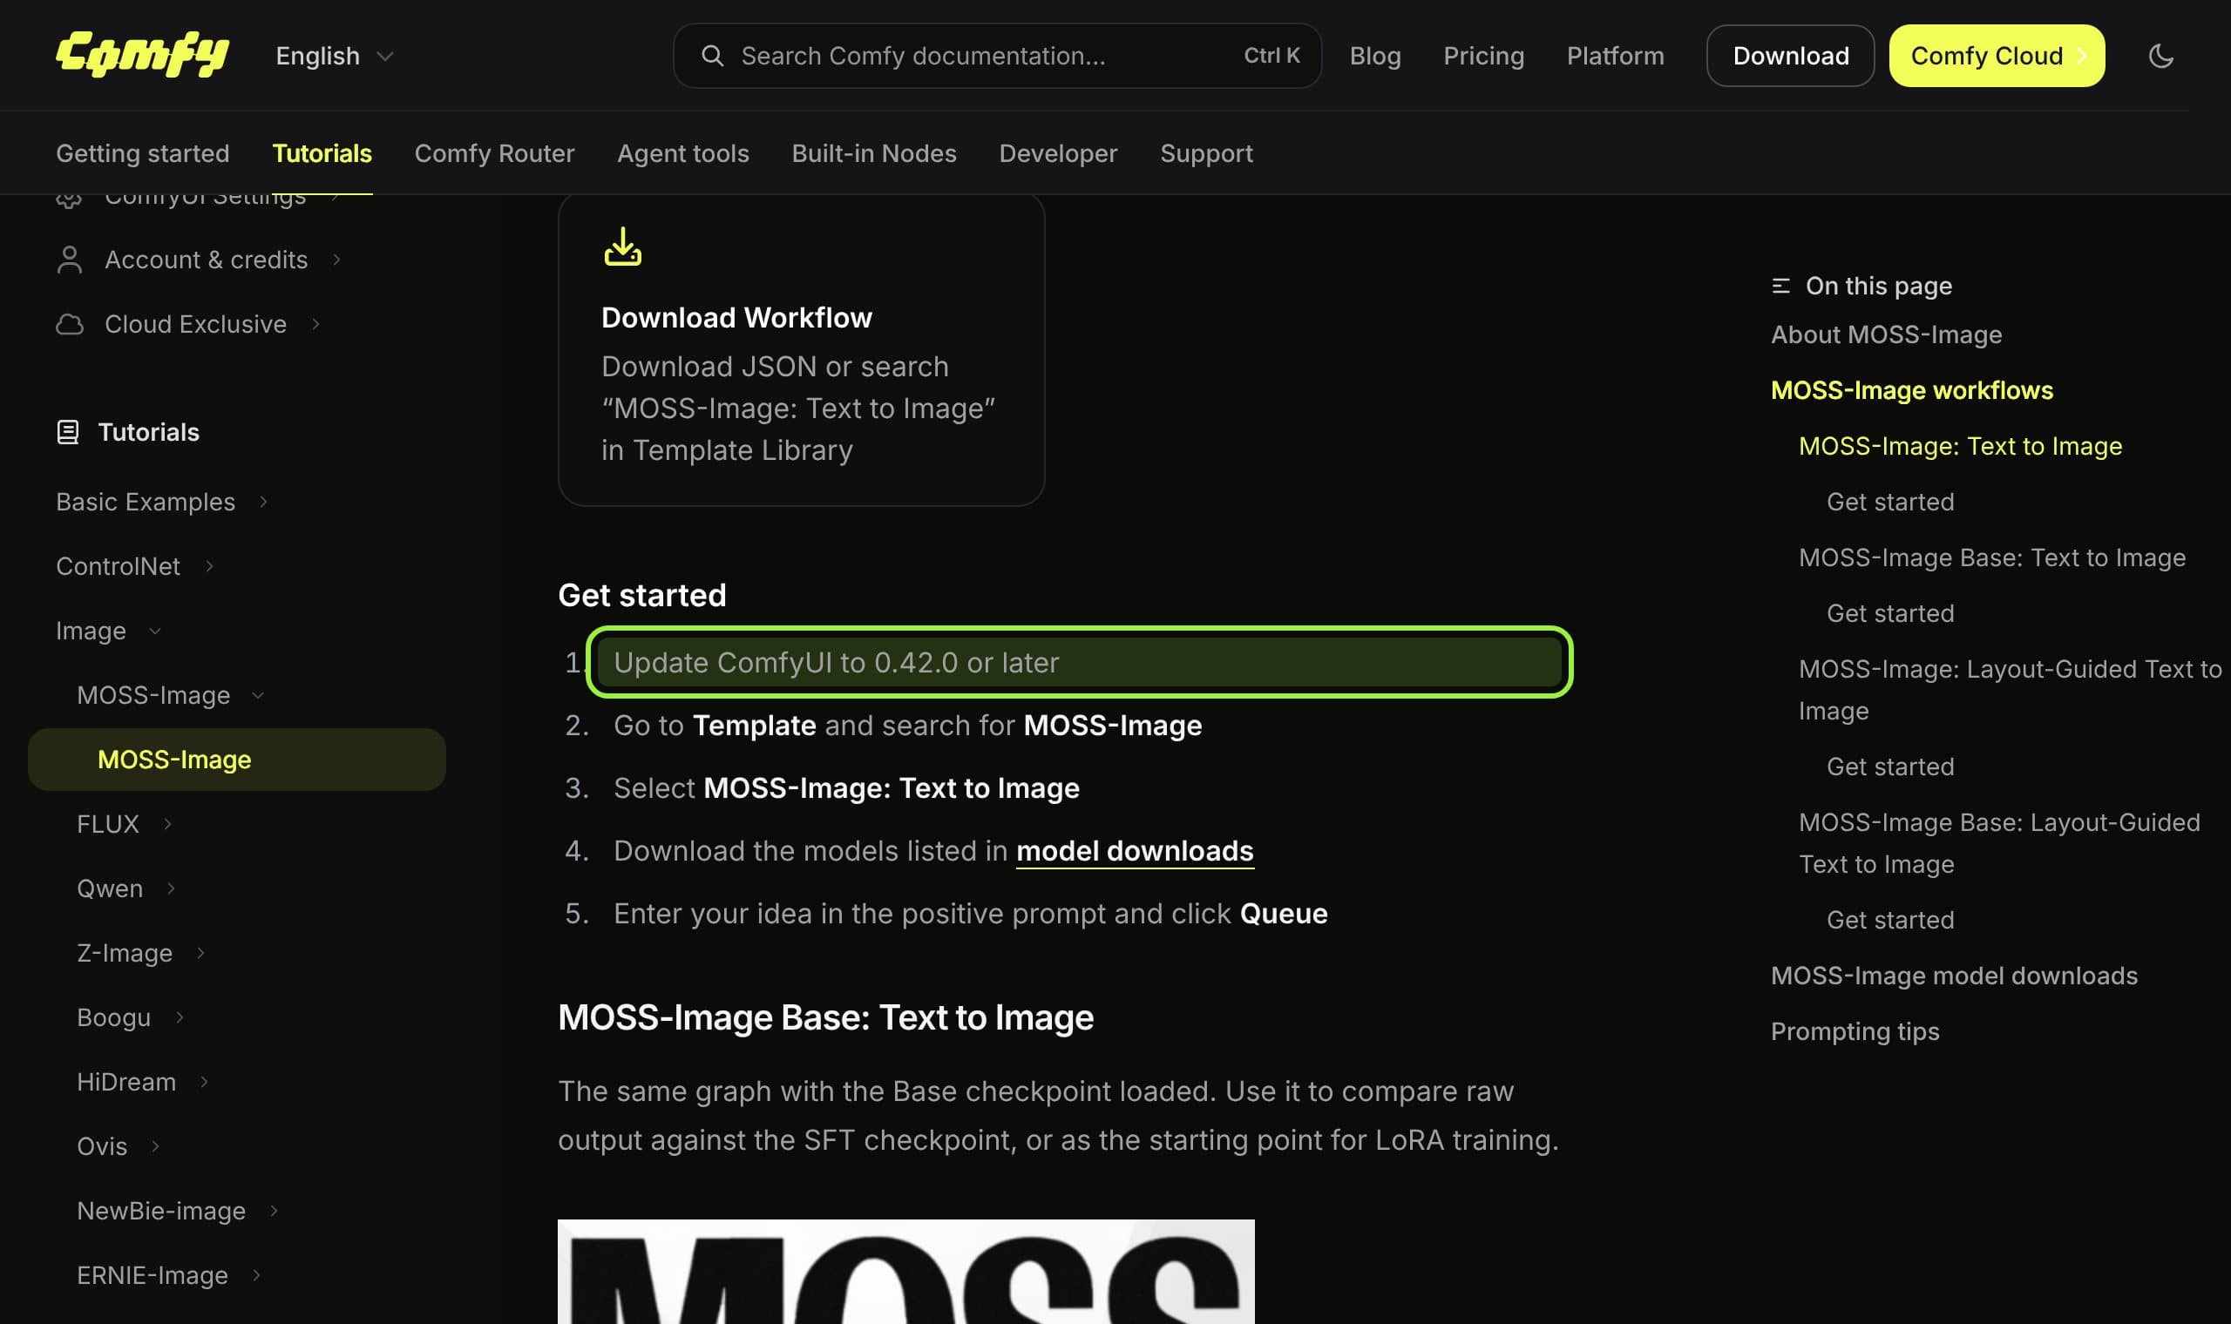Expand the HiDream group
Viewport: 2231px width, 1324px height.
204,1081
